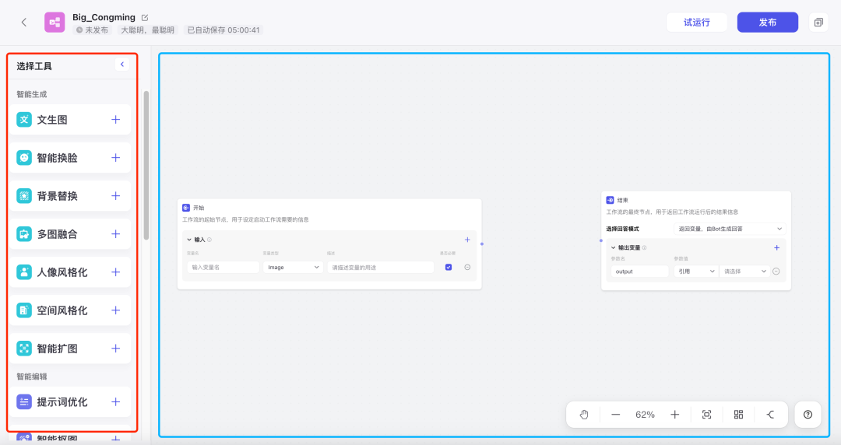This screenshot has width=841, height=445.
Task: Open help with the question mark icon
Action: click(808, 415)
